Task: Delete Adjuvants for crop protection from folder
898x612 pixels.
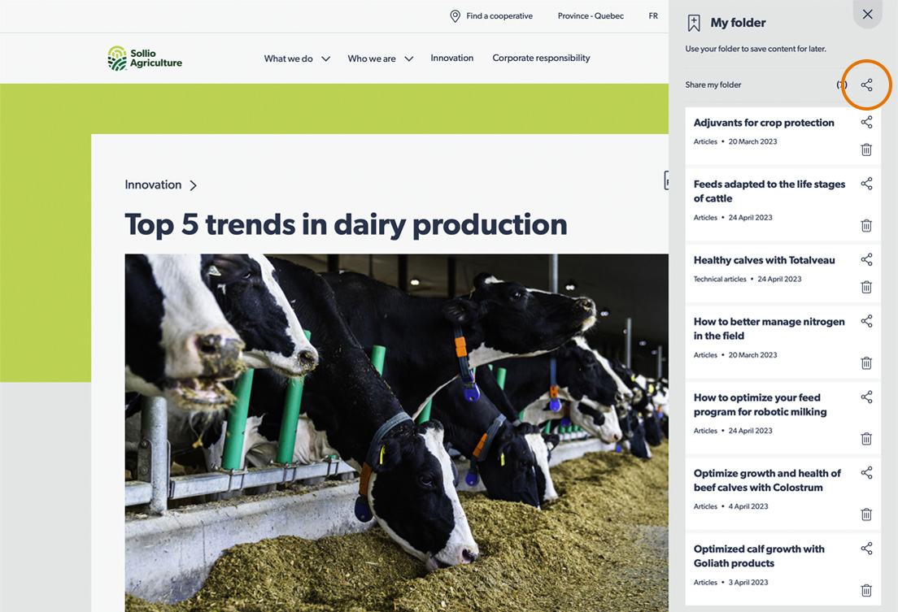Action: click(866, 150)
